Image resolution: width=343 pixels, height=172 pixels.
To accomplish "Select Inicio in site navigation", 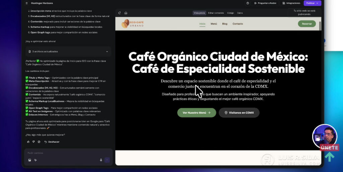I will [202, 24].
